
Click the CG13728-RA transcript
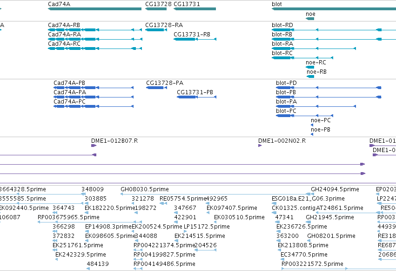pos(156,30)
